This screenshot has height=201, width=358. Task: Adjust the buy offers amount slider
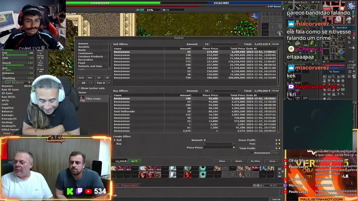click(225, 91)
